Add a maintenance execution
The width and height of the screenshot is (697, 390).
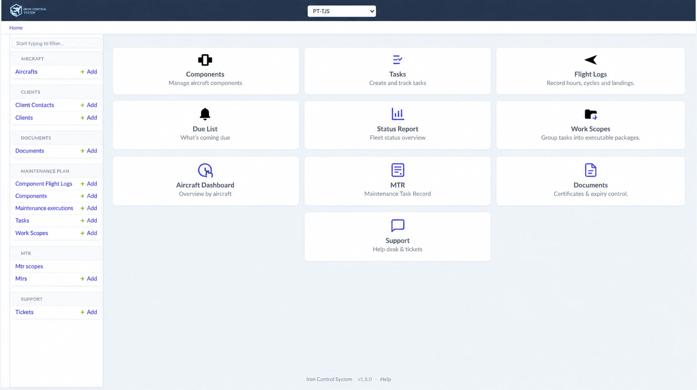pos(88,208)
